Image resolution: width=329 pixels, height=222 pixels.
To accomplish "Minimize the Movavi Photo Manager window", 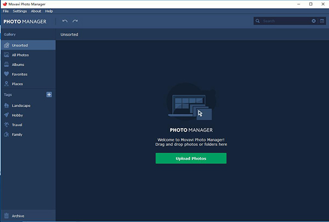I will (x=299, y=4).
